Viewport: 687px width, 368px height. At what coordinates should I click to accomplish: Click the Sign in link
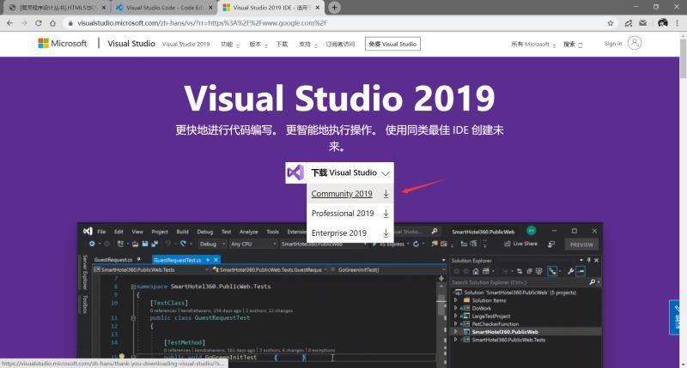613,44
